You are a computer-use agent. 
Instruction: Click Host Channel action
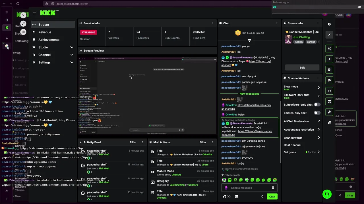tap(292, 145)
